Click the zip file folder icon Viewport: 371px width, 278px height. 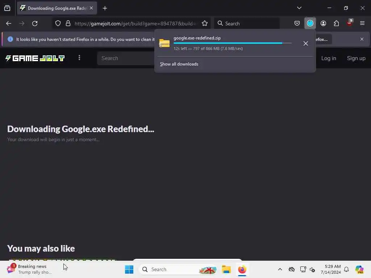[x=164, y=43]
